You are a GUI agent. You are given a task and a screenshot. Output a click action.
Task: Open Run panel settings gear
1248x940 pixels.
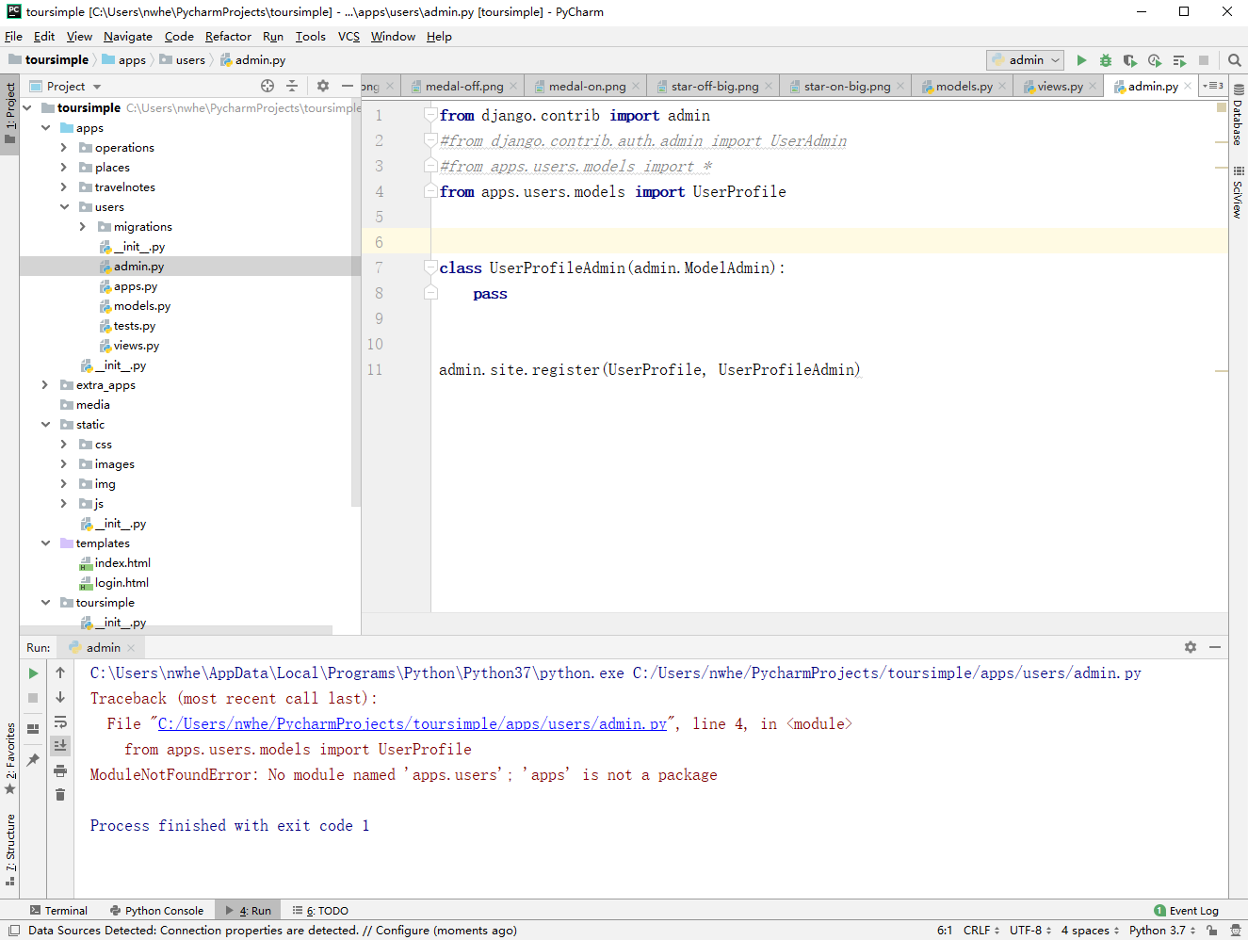1191,647
